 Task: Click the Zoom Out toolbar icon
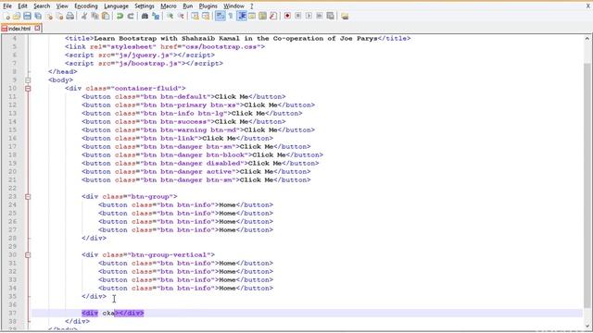click(x=181, y=16)
